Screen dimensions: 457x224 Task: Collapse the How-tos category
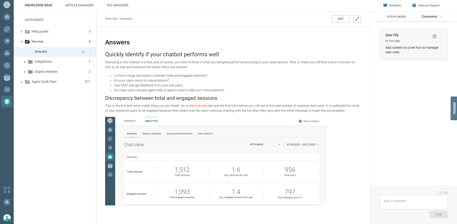click(21, 42)
